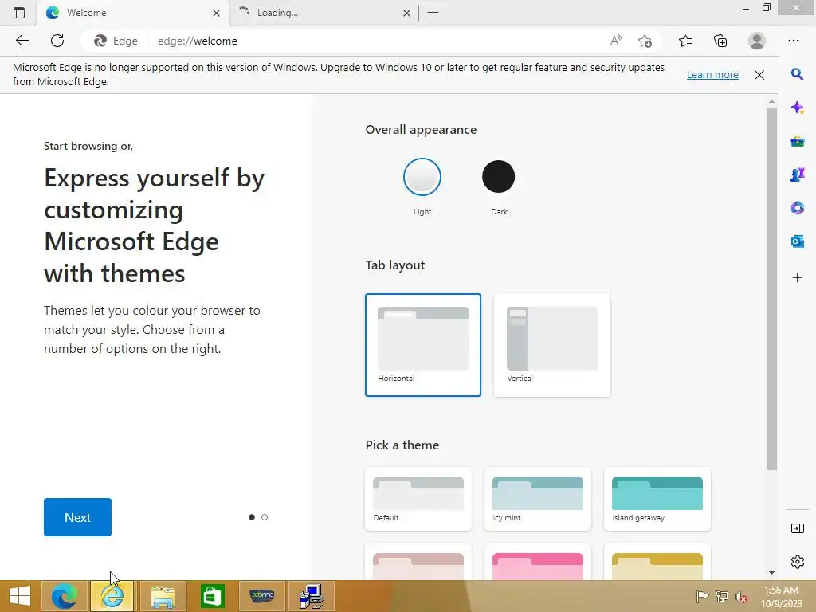Open the profile avatar icon
This screenshot has height=612, width=816.
click(757, 41)
